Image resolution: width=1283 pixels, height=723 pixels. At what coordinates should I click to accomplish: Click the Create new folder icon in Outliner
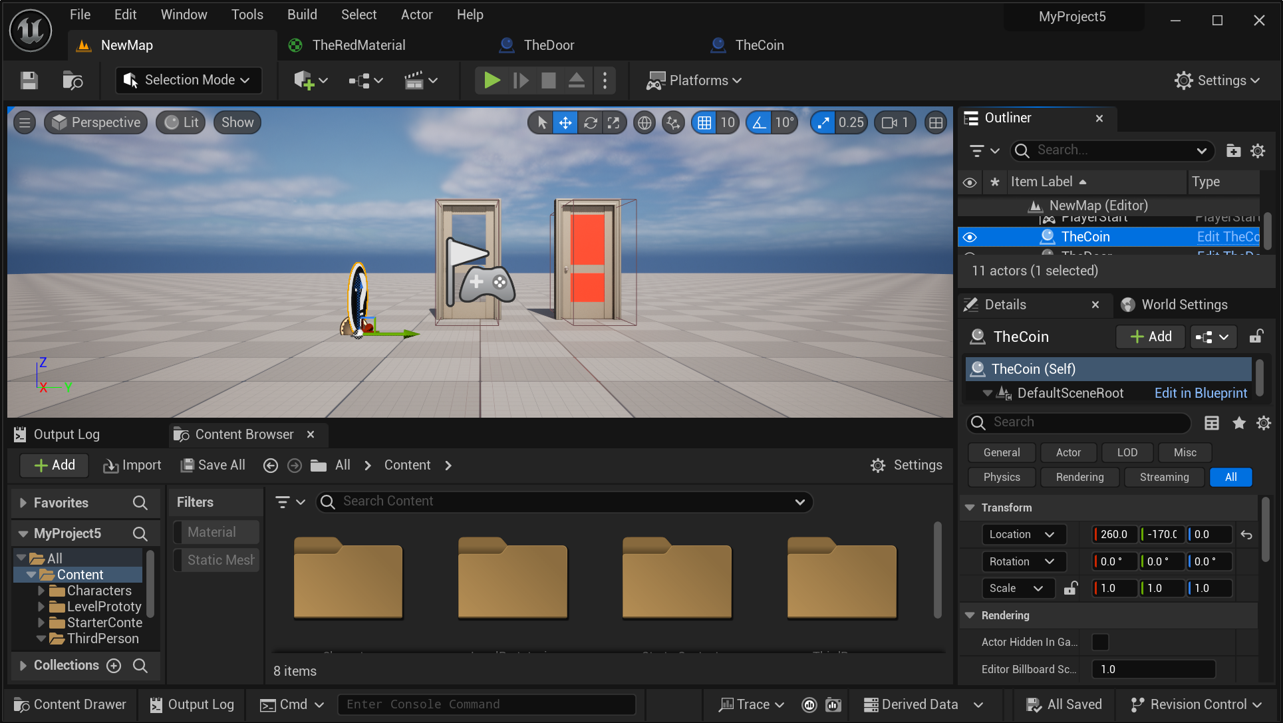[x=1233, y=150]
